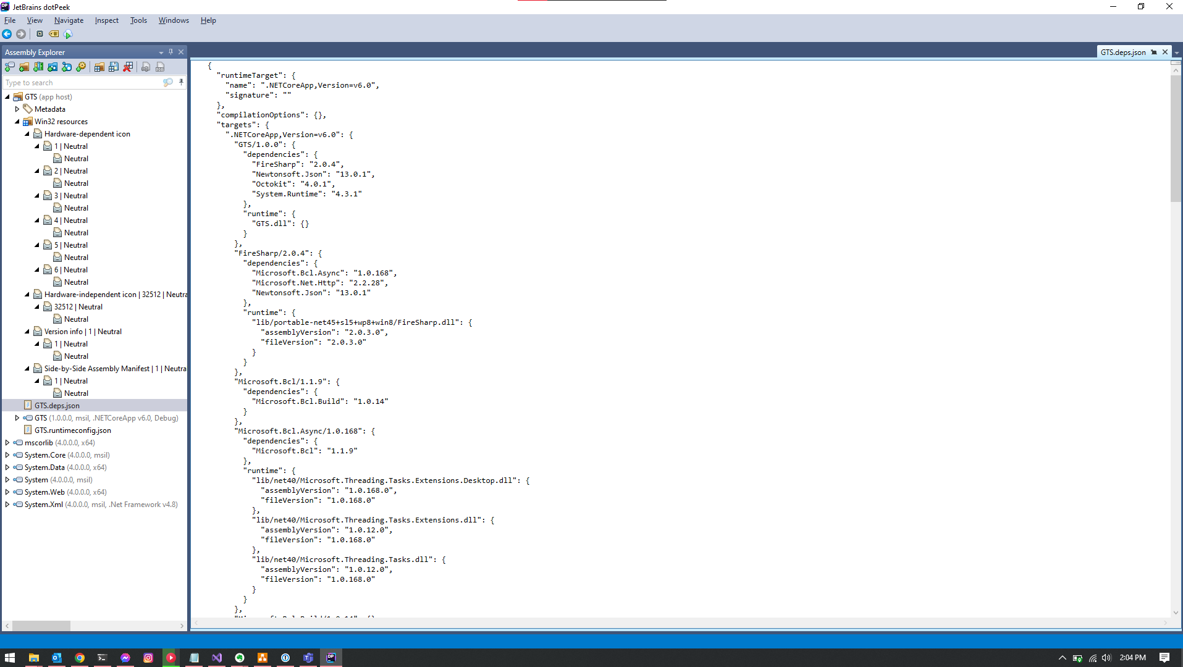Open Google Chrome from the taskbar
Screen dimensions: 1183x667
[80, 658]
